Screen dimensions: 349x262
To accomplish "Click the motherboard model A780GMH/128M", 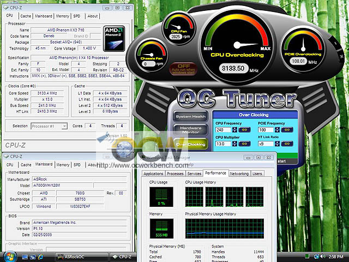I will (62, 185).
